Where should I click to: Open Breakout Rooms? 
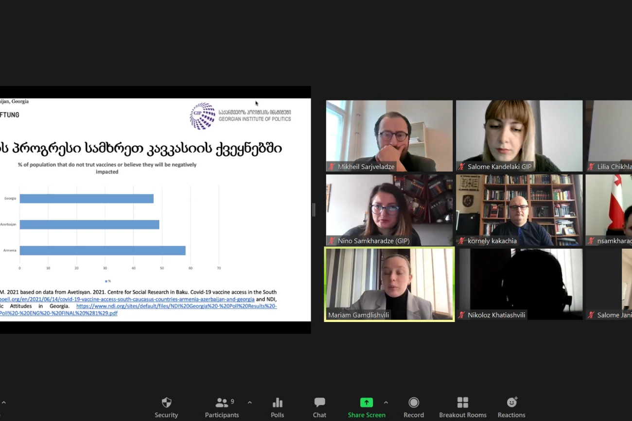(462, 407)
